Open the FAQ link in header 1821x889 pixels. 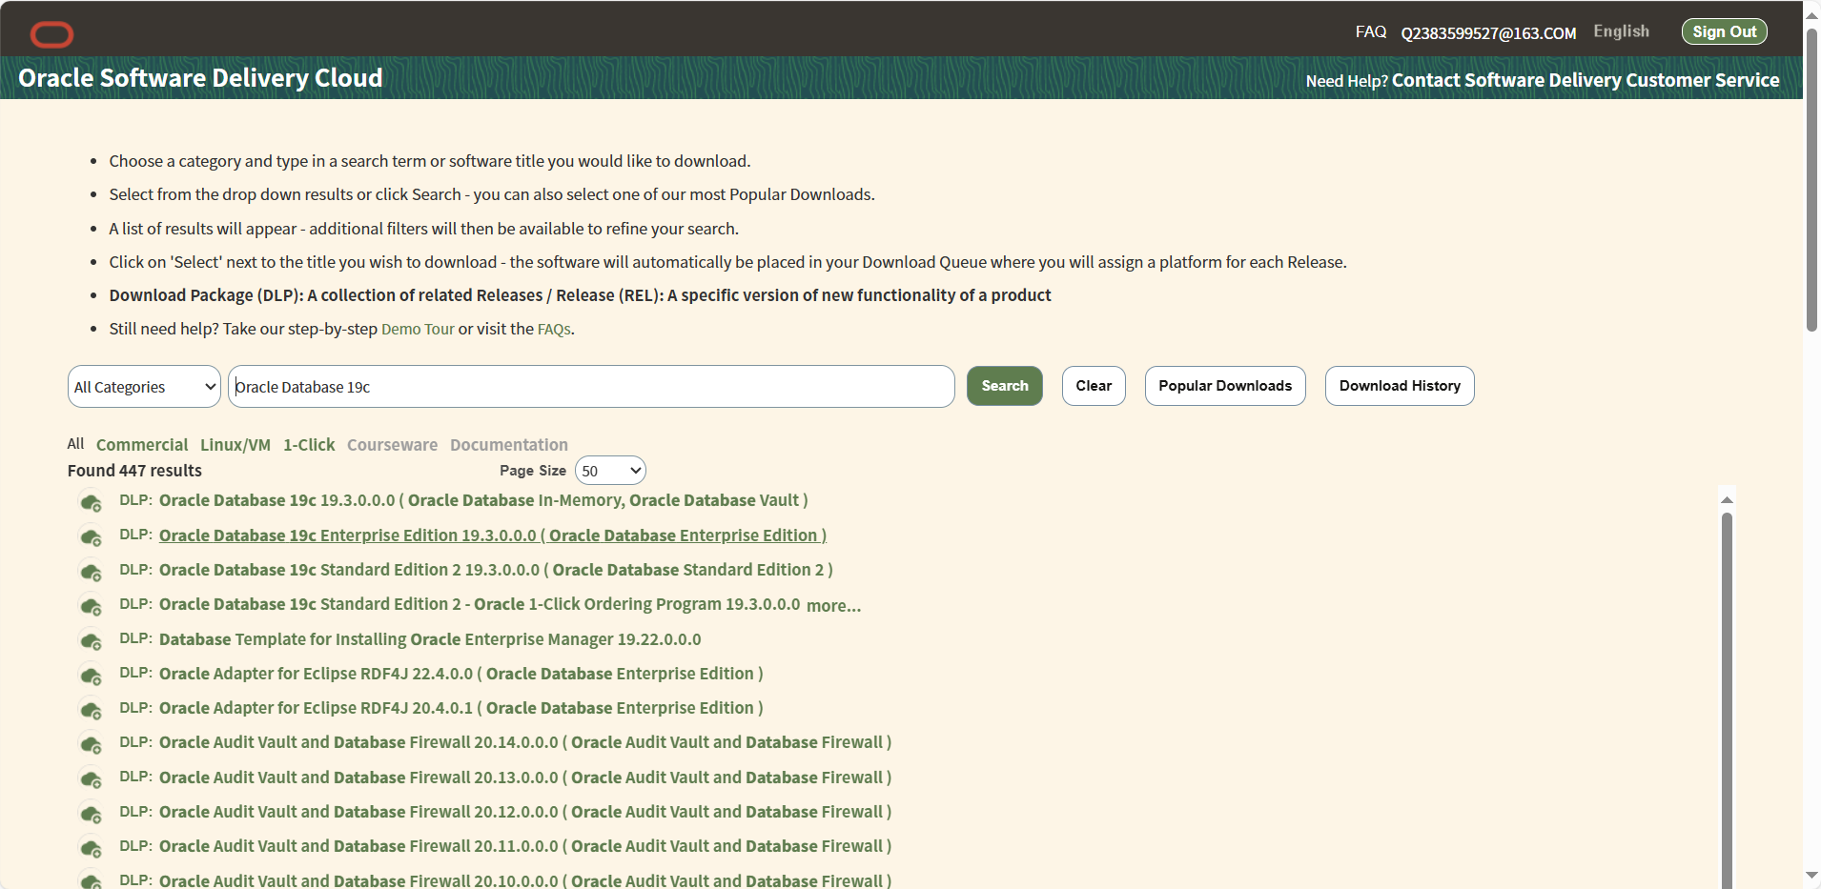pyautogui.click(x=1371, y=32)
